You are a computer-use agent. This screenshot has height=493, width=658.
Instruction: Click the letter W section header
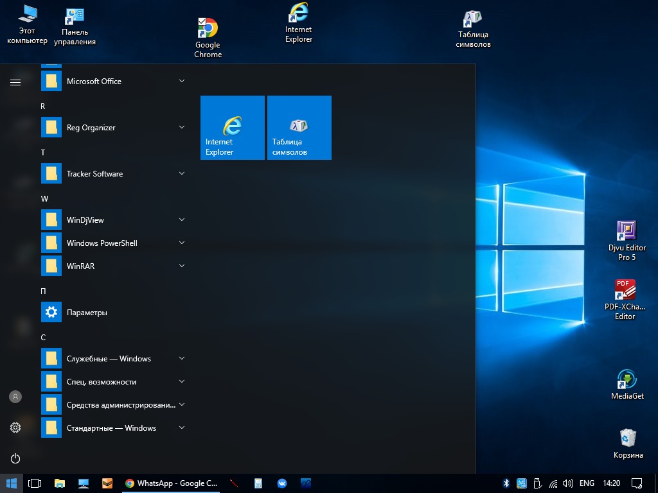pos(44,199)
